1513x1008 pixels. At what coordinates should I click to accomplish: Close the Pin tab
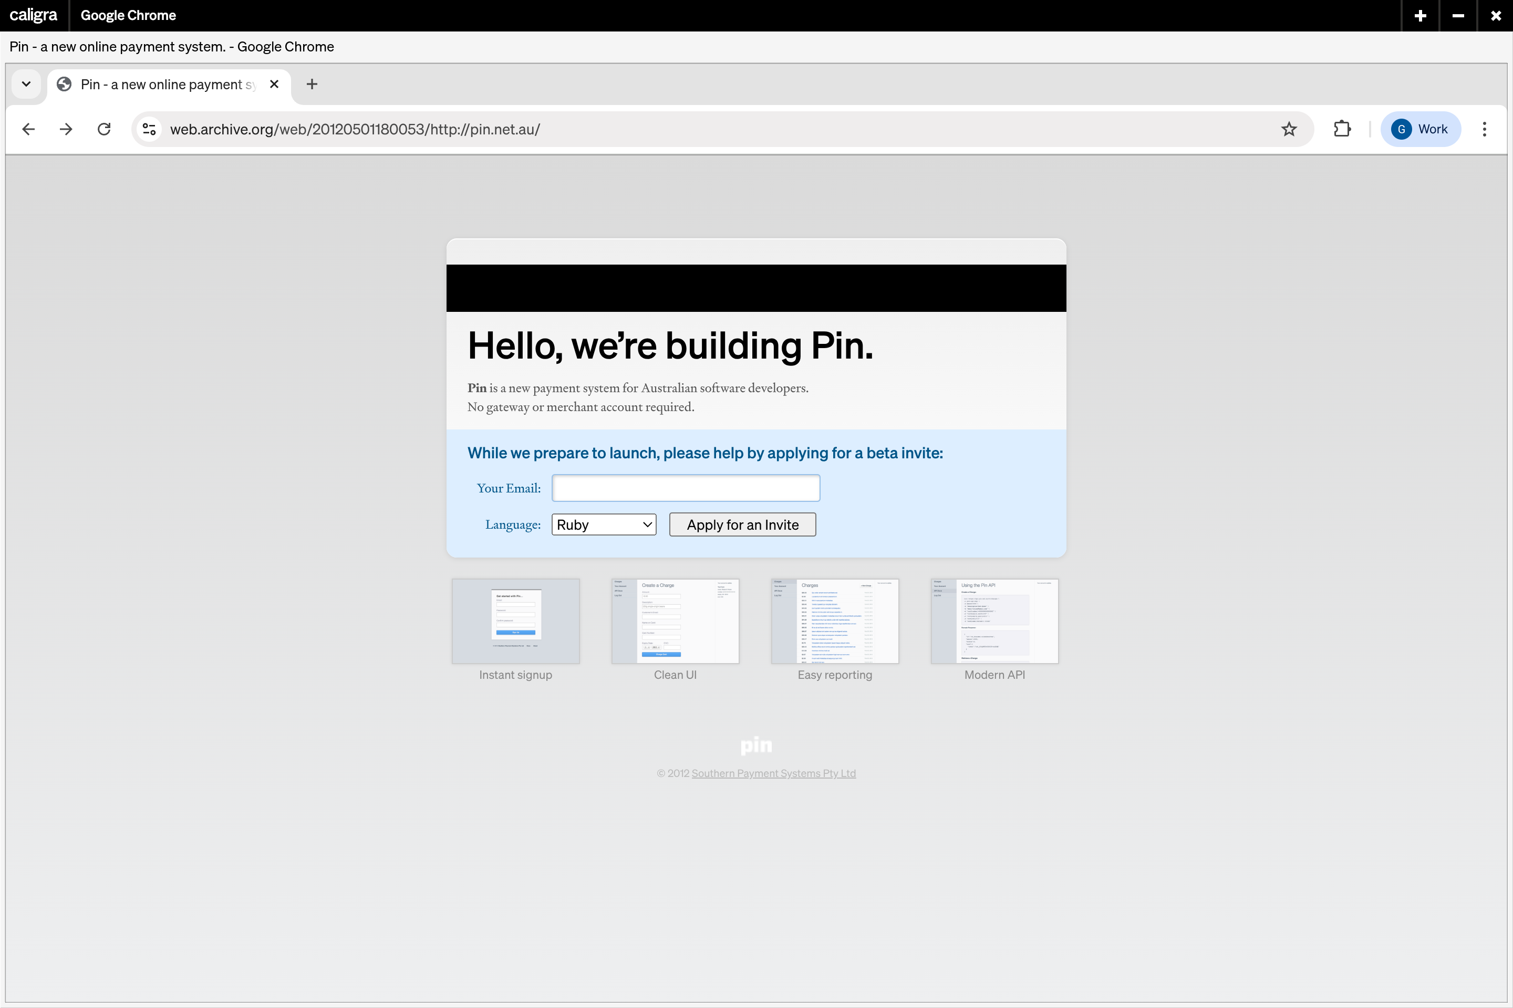(x=274, y=84)
